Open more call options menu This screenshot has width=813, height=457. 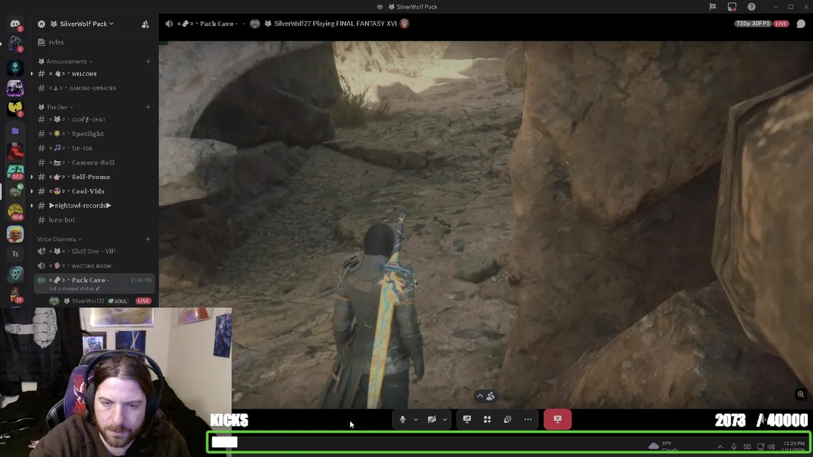click(528, 420)
